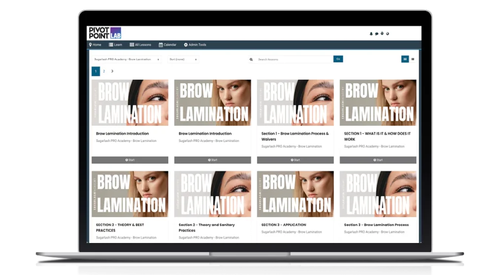Click course label under Section 3 - Brow Lamination Process
The height and width of the screenshot is (275, 504).
point(374,232)
